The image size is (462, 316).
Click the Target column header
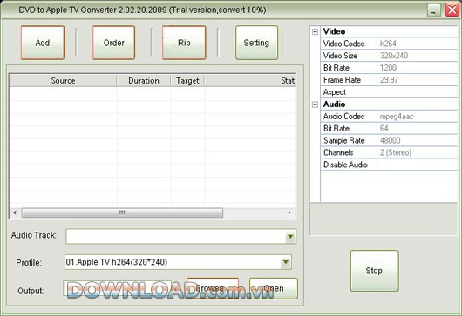pyautogui.click(x=187, y=81)
